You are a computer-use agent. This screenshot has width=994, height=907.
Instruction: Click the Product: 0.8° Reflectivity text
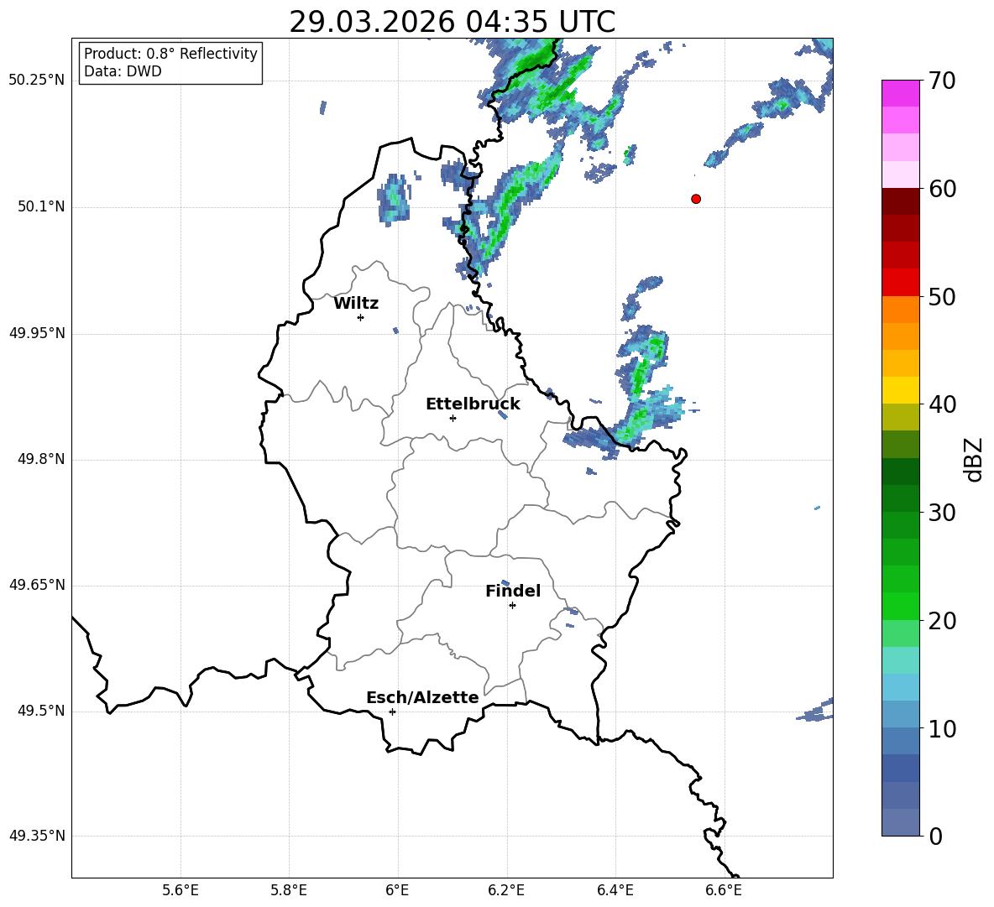pyautogui.click(x=170, y=53)
